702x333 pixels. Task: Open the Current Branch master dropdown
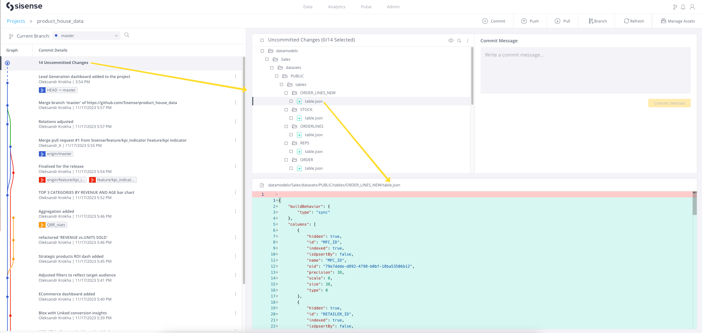click(86, 36)
